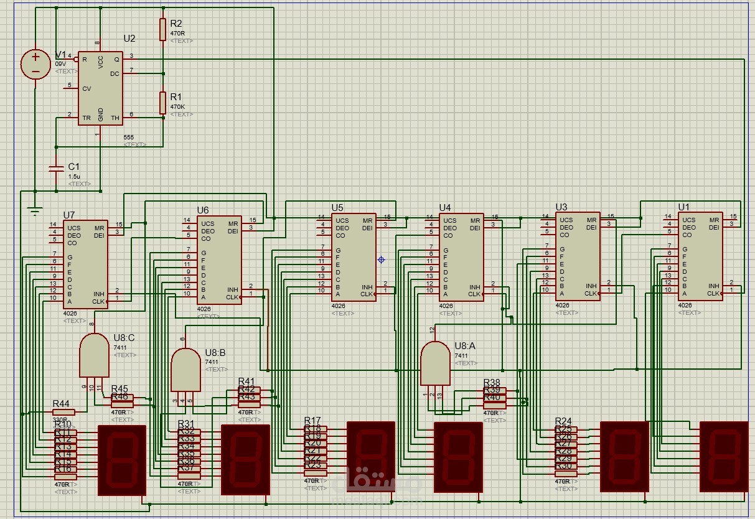Click the "1.5u" capacitor value label
This screenshot has height=519, width=755.
point(74,177)
